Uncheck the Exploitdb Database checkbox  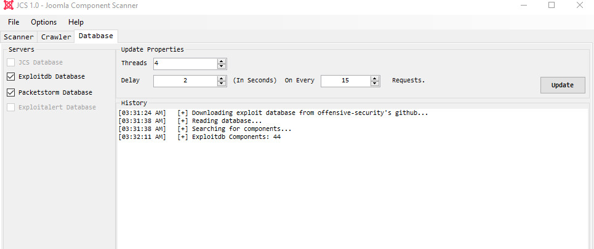11,77
